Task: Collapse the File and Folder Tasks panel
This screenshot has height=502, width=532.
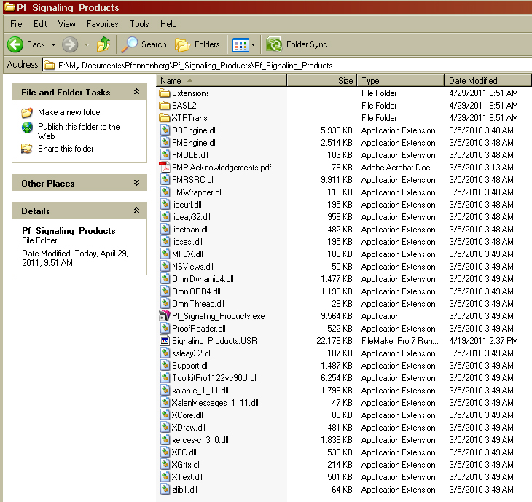Action: (x=136, y=93)
